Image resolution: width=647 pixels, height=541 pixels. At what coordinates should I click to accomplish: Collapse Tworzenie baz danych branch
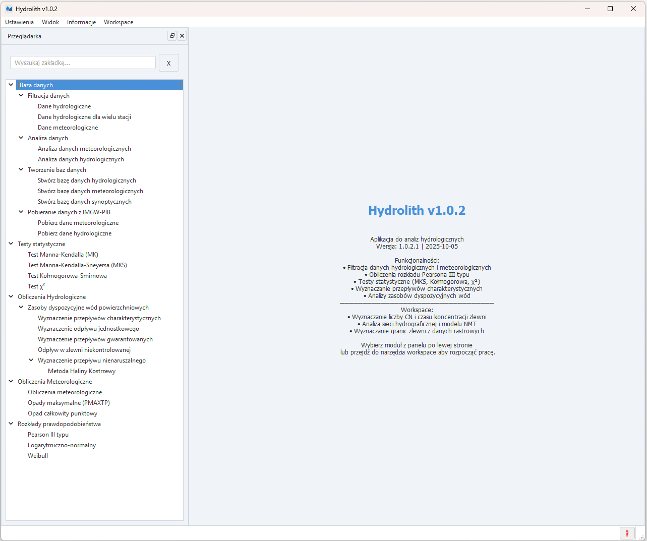click(x=21, y=169)
